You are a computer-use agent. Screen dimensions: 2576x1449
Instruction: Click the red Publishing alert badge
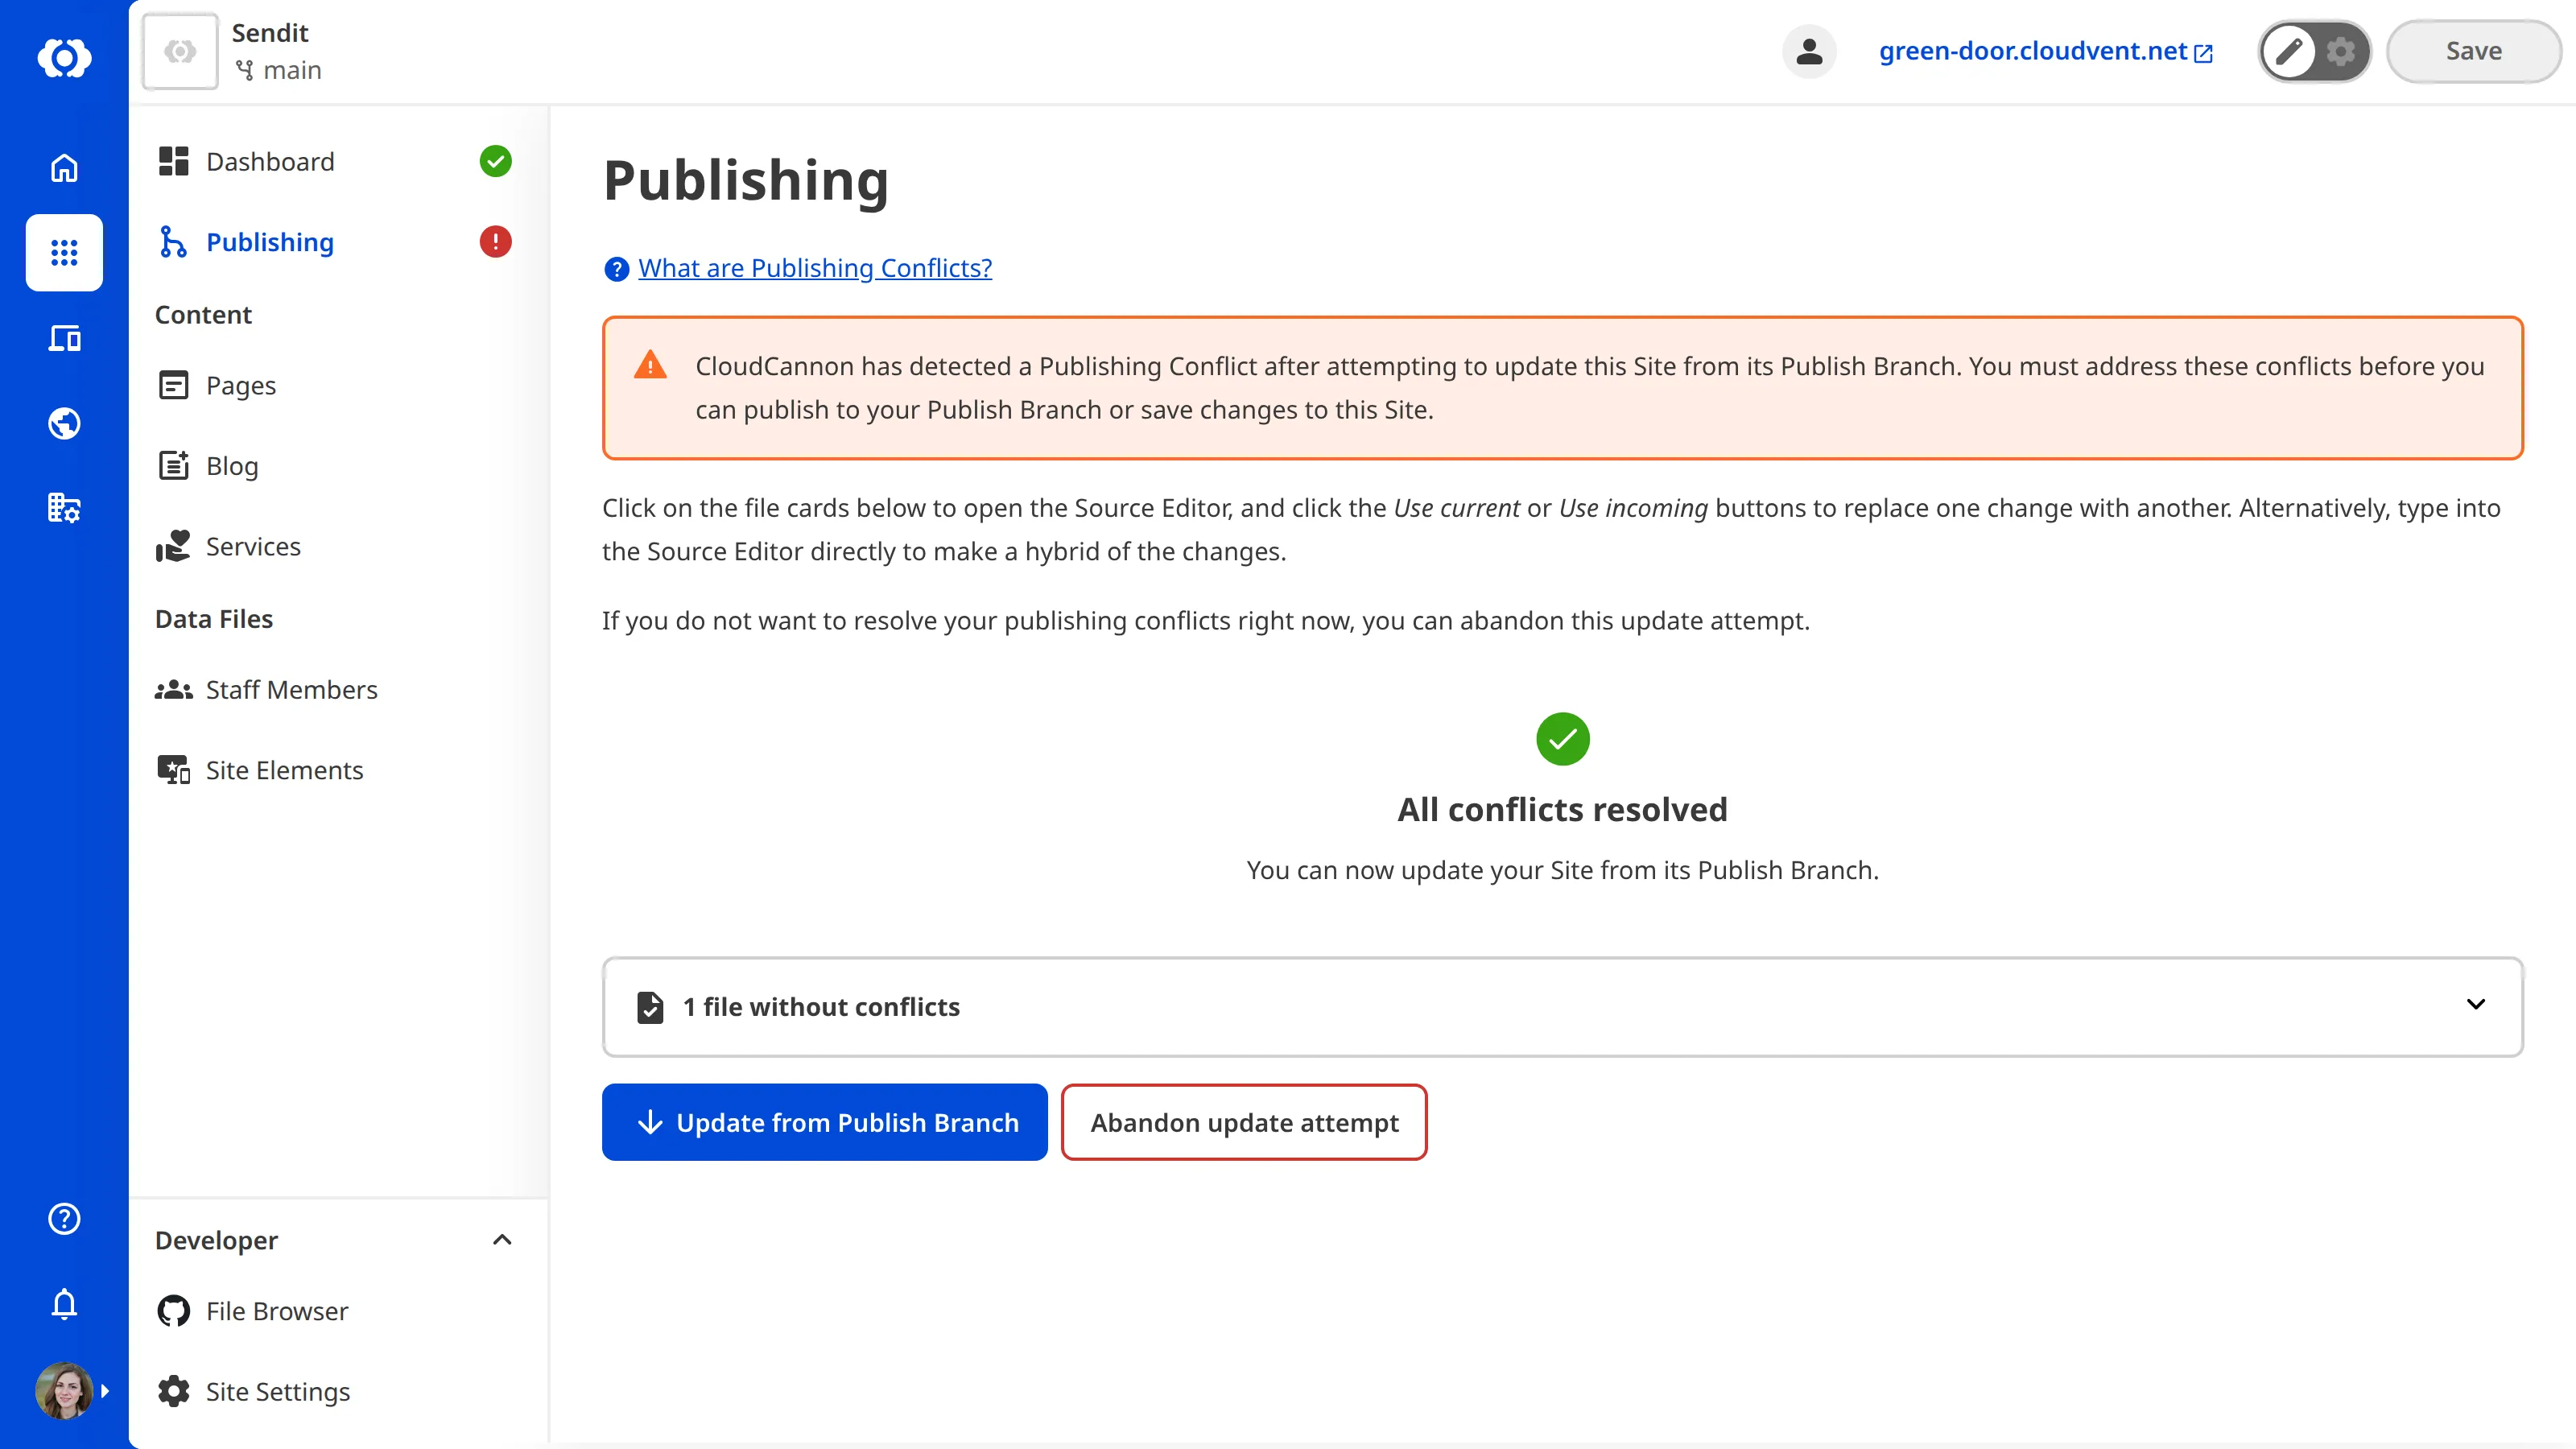pyautogui.click(x=495, y=242)
